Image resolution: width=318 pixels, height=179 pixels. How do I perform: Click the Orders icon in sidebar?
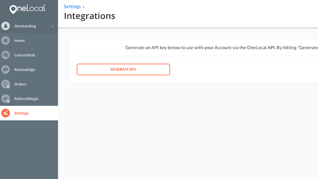click(5, 84)
